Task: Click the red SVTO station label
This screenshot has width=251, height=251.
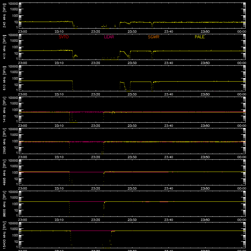Action: tap(64, 37)
